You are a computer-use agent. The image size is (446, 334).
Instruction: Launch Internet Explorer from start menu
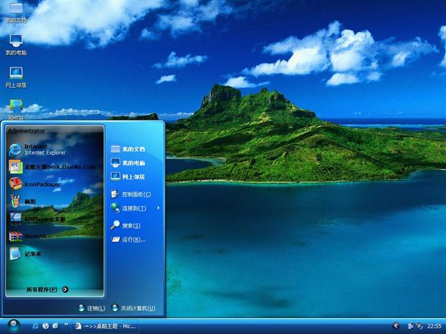38,150
